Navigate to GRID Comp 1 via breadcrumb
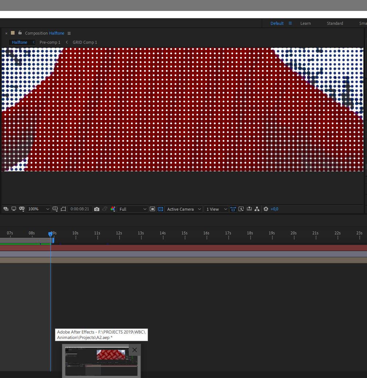This screenshot has width=367, height=378. [x=84, y=42]
